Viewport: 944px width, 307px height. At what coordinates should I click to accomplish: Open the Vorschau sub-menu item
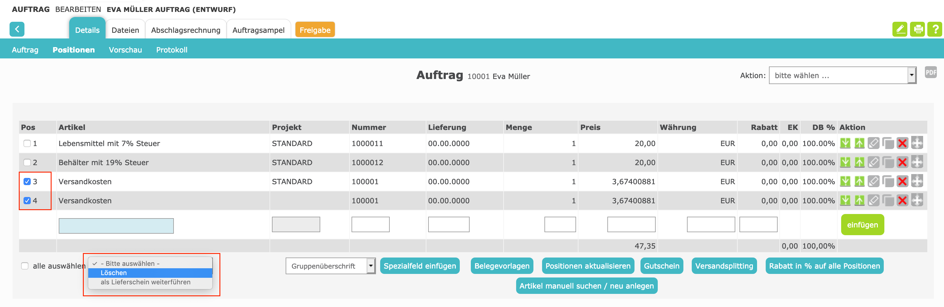125,50
